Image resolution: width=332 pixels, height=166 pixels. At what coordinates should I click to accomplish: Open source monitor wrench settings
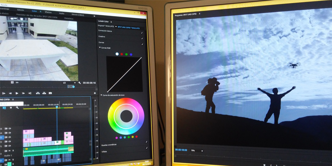(80, 83)
